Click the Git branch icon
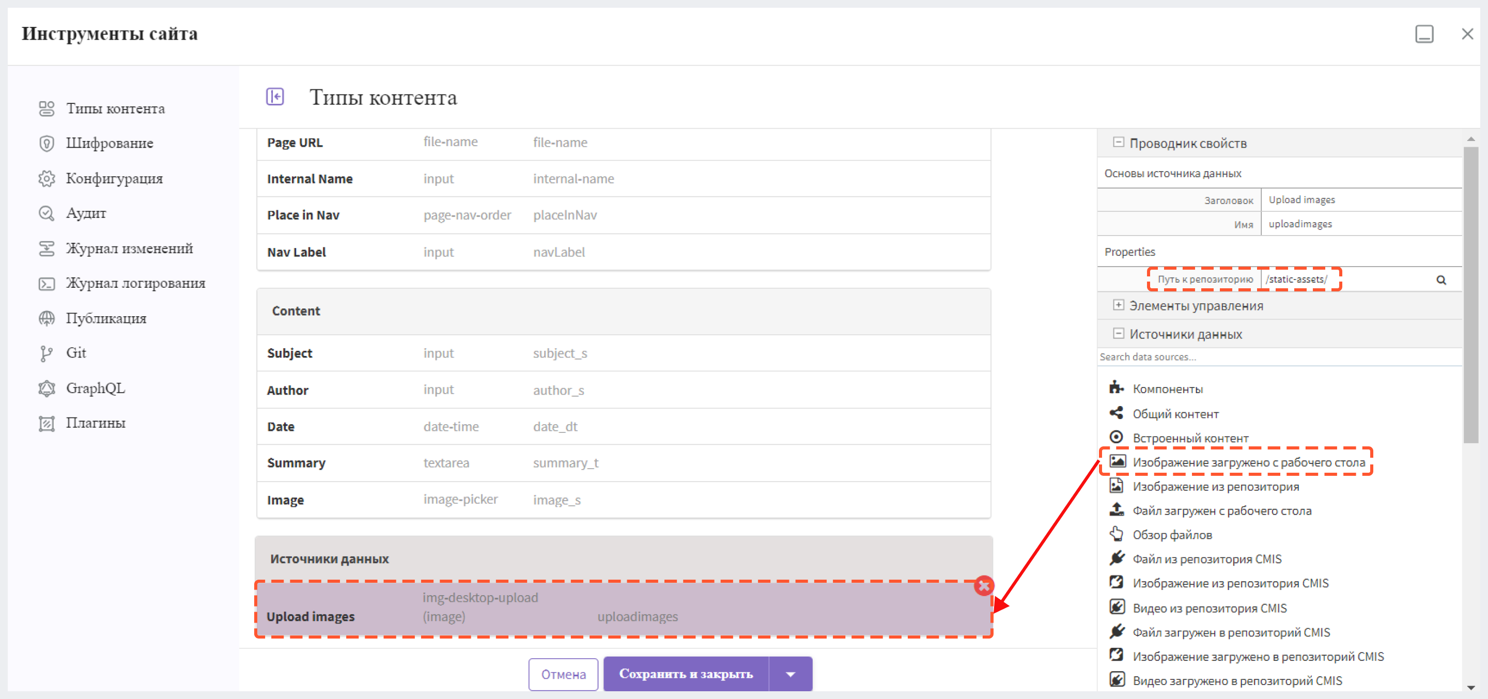The width and height of the screenshot is (1488, 699). point(46,353)
